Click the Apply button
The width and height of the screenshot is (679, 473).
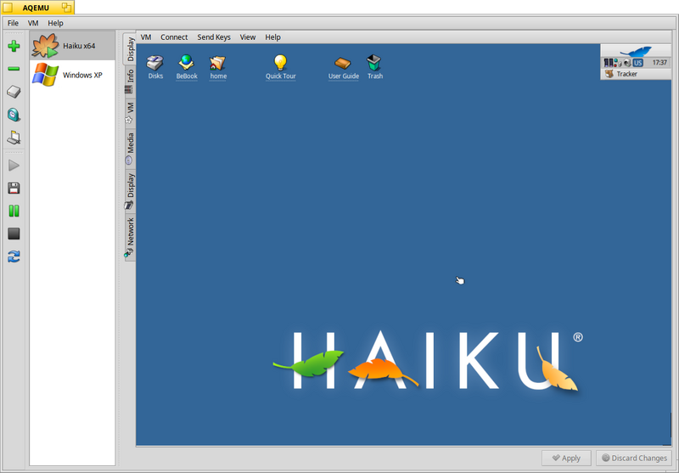tap(566, 458)
